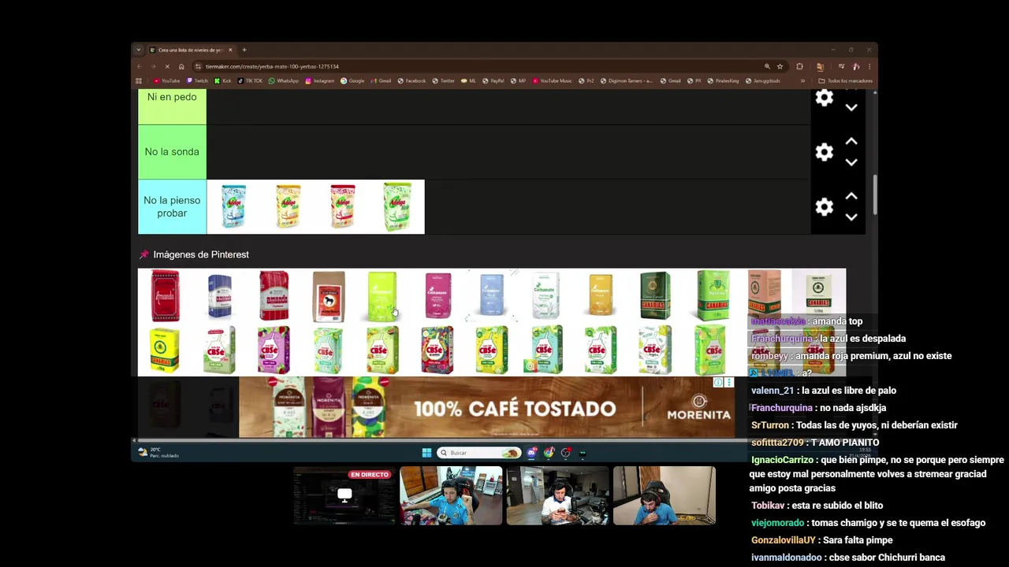The height and width of the screenshot is (567, 1009).
Task: Open the Kick bookmark
Action: pyautogui.click(x=223, y=80)
